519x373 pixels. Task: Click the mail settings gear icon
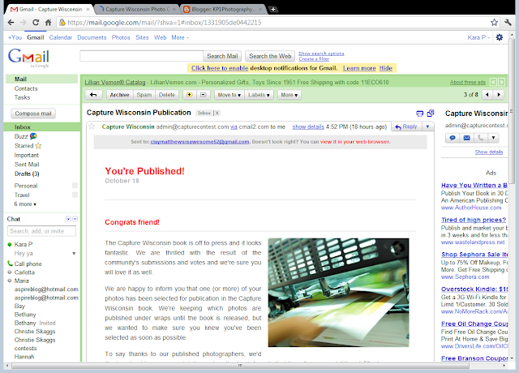[x=500, y=37]
